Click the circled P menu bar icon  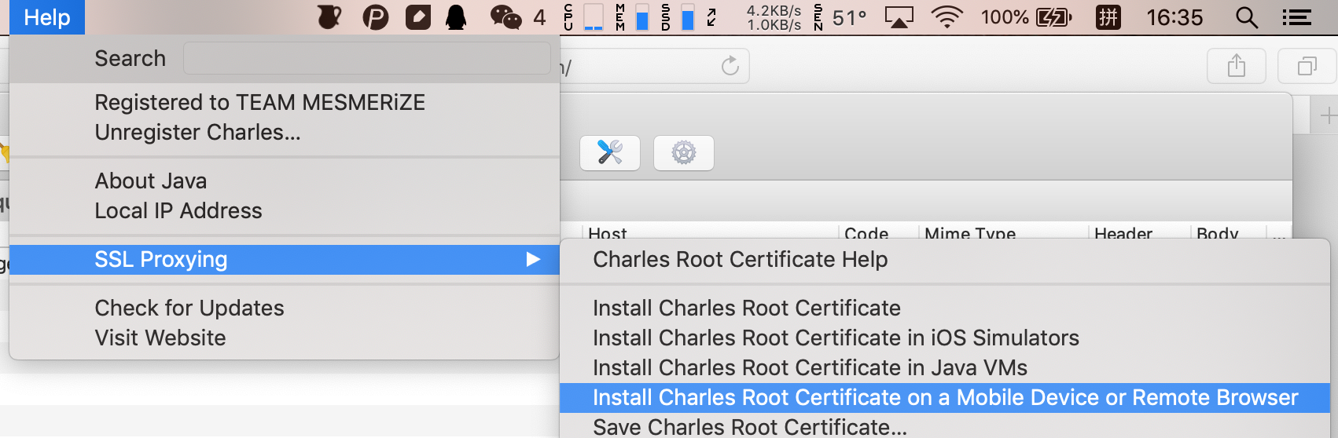pos(376,17)
